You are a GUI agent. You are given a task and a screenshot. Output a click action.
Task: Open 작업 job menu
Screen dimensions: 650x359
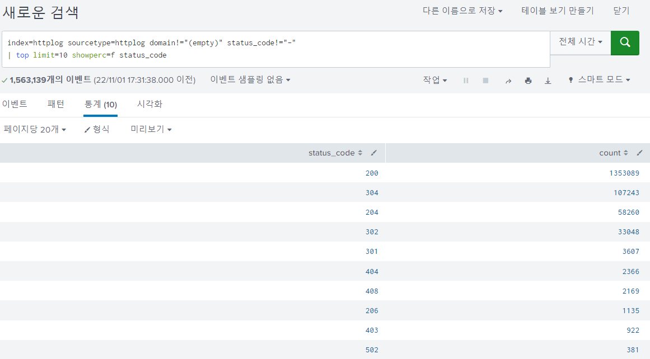435,80
